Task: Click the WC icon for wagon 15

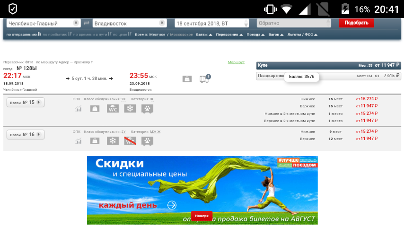Action: pyautogui.click(x=113, y=109)
